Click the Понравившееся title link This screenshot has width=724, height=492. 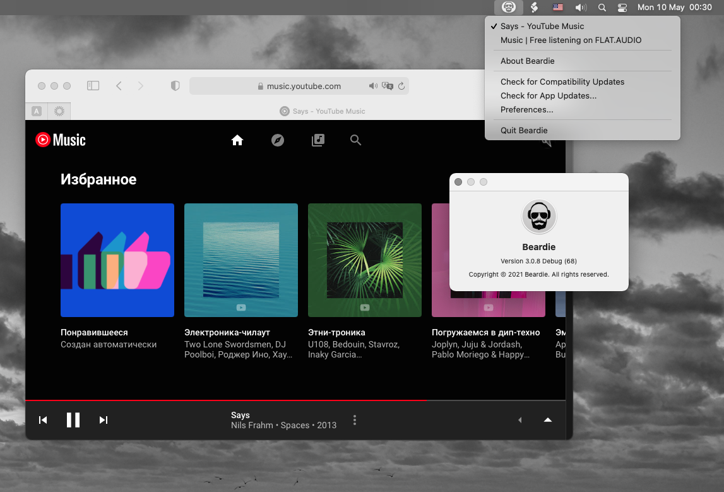click(x=94, y=333)
